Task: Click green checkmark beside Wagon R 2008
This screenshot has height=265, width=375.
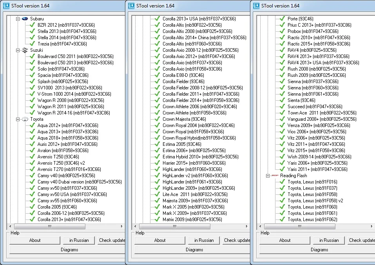Action: 32,100
